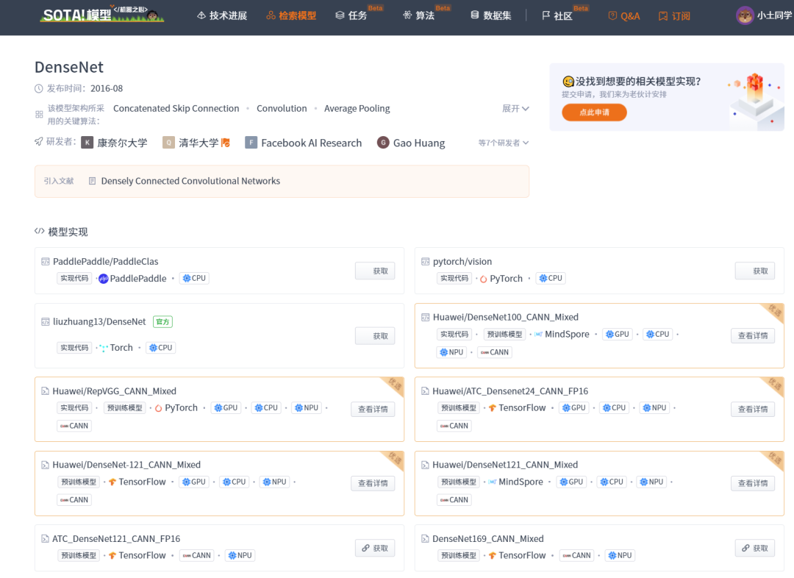Click the green 官方 badge
Image resolution: width=794 pixels, height=578 pixels.
pos(162,321)
